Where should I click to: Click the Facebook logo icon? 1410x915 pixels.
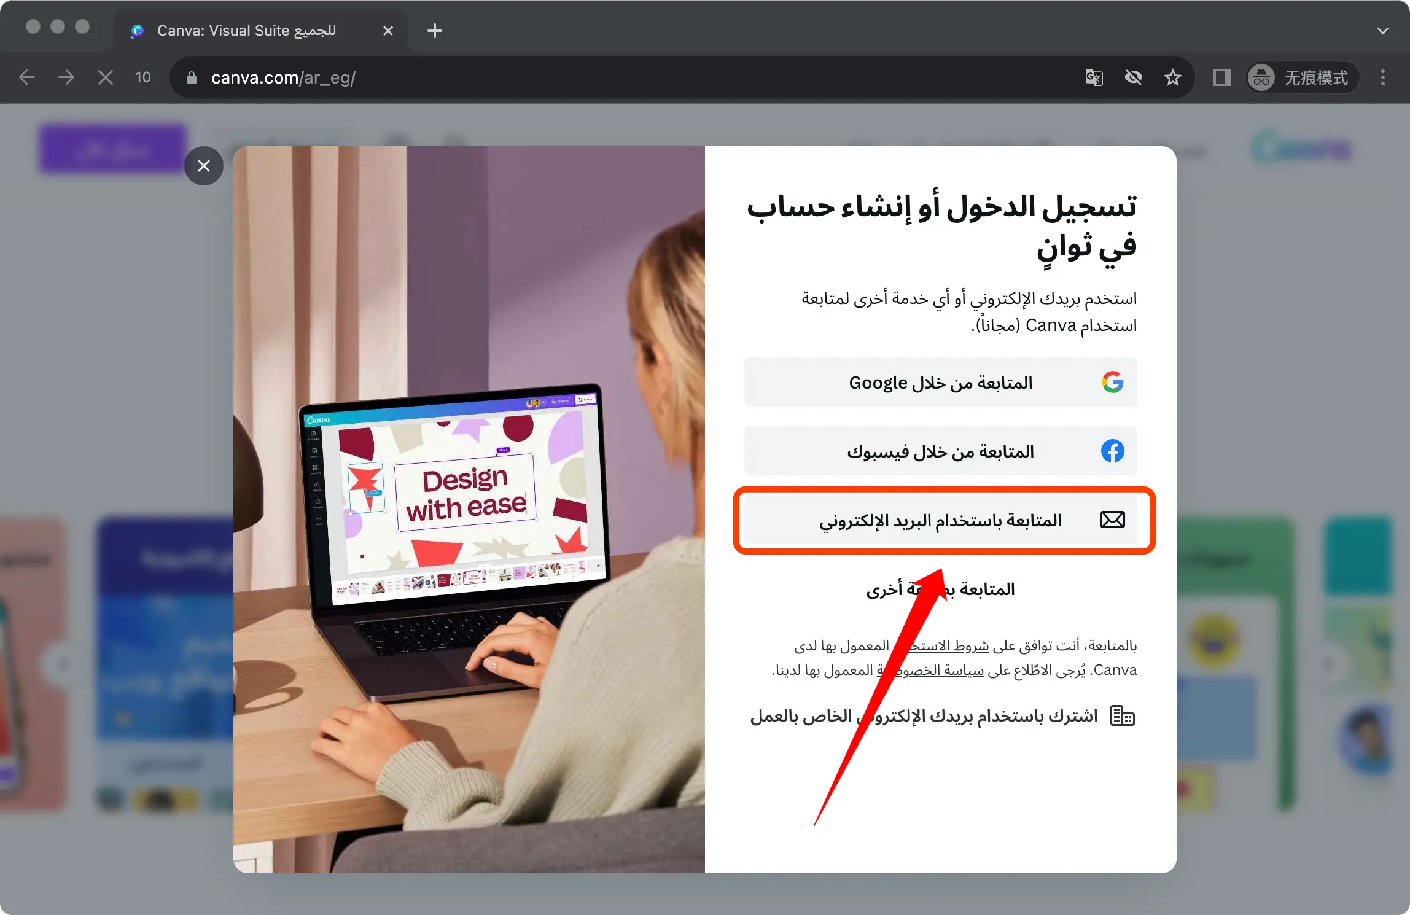click(1112, 451)
